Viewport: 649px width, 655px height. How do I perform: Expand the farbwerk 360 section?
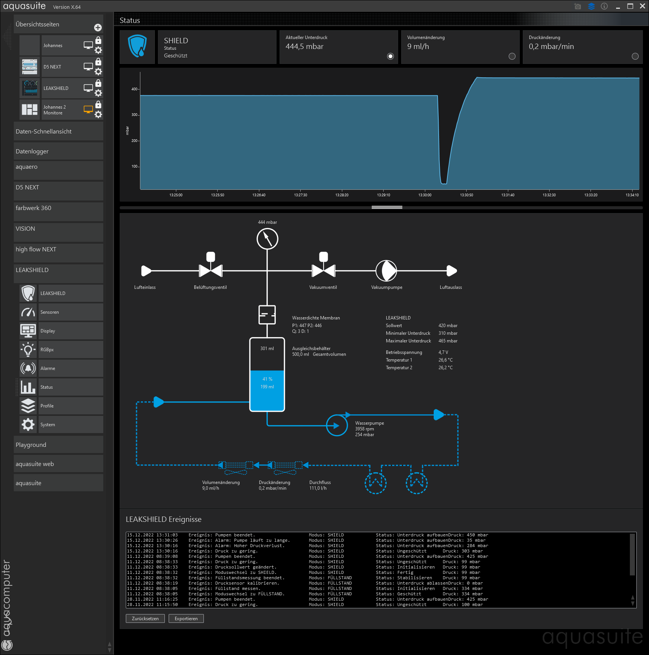(x=58, y=211)
